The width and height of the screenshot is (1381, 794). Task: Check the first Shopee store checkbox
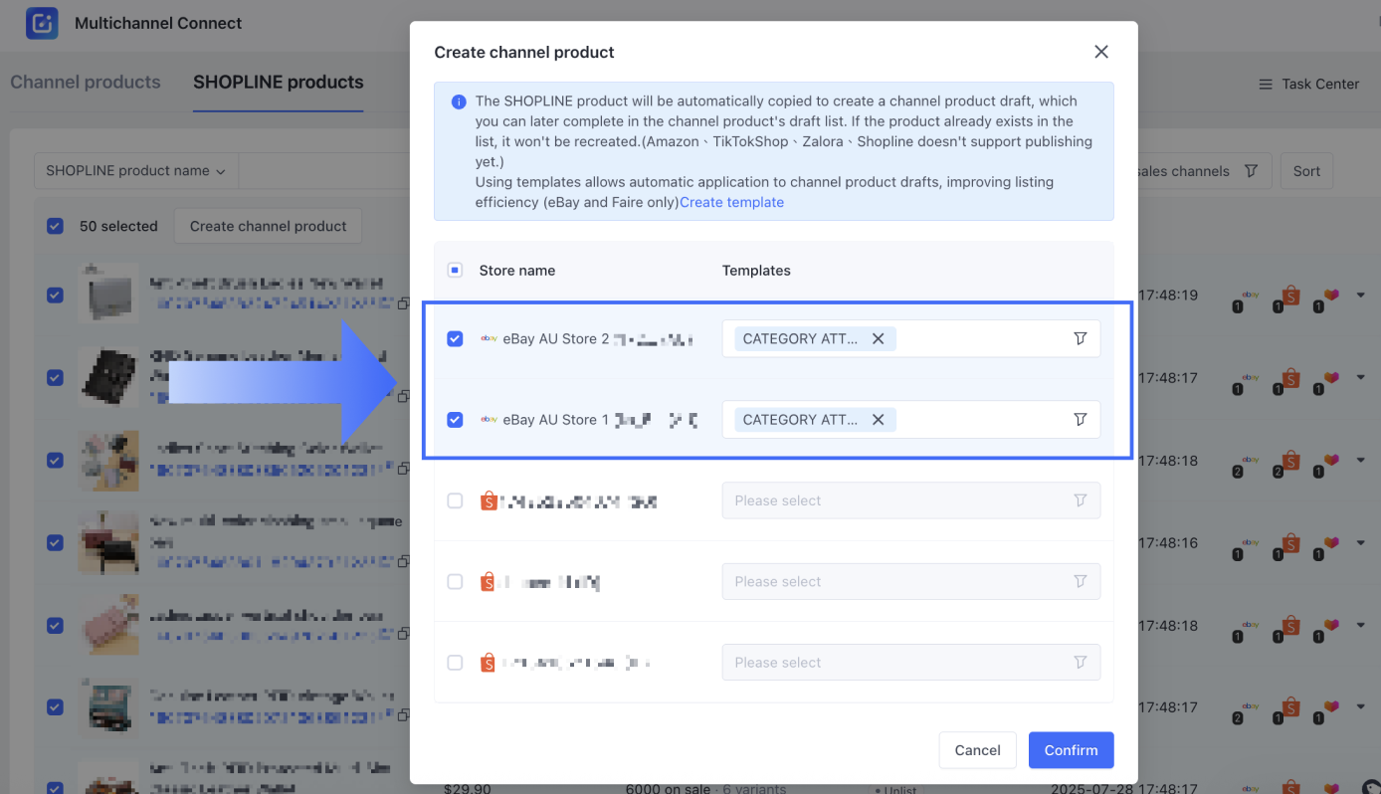pos(455,501)
